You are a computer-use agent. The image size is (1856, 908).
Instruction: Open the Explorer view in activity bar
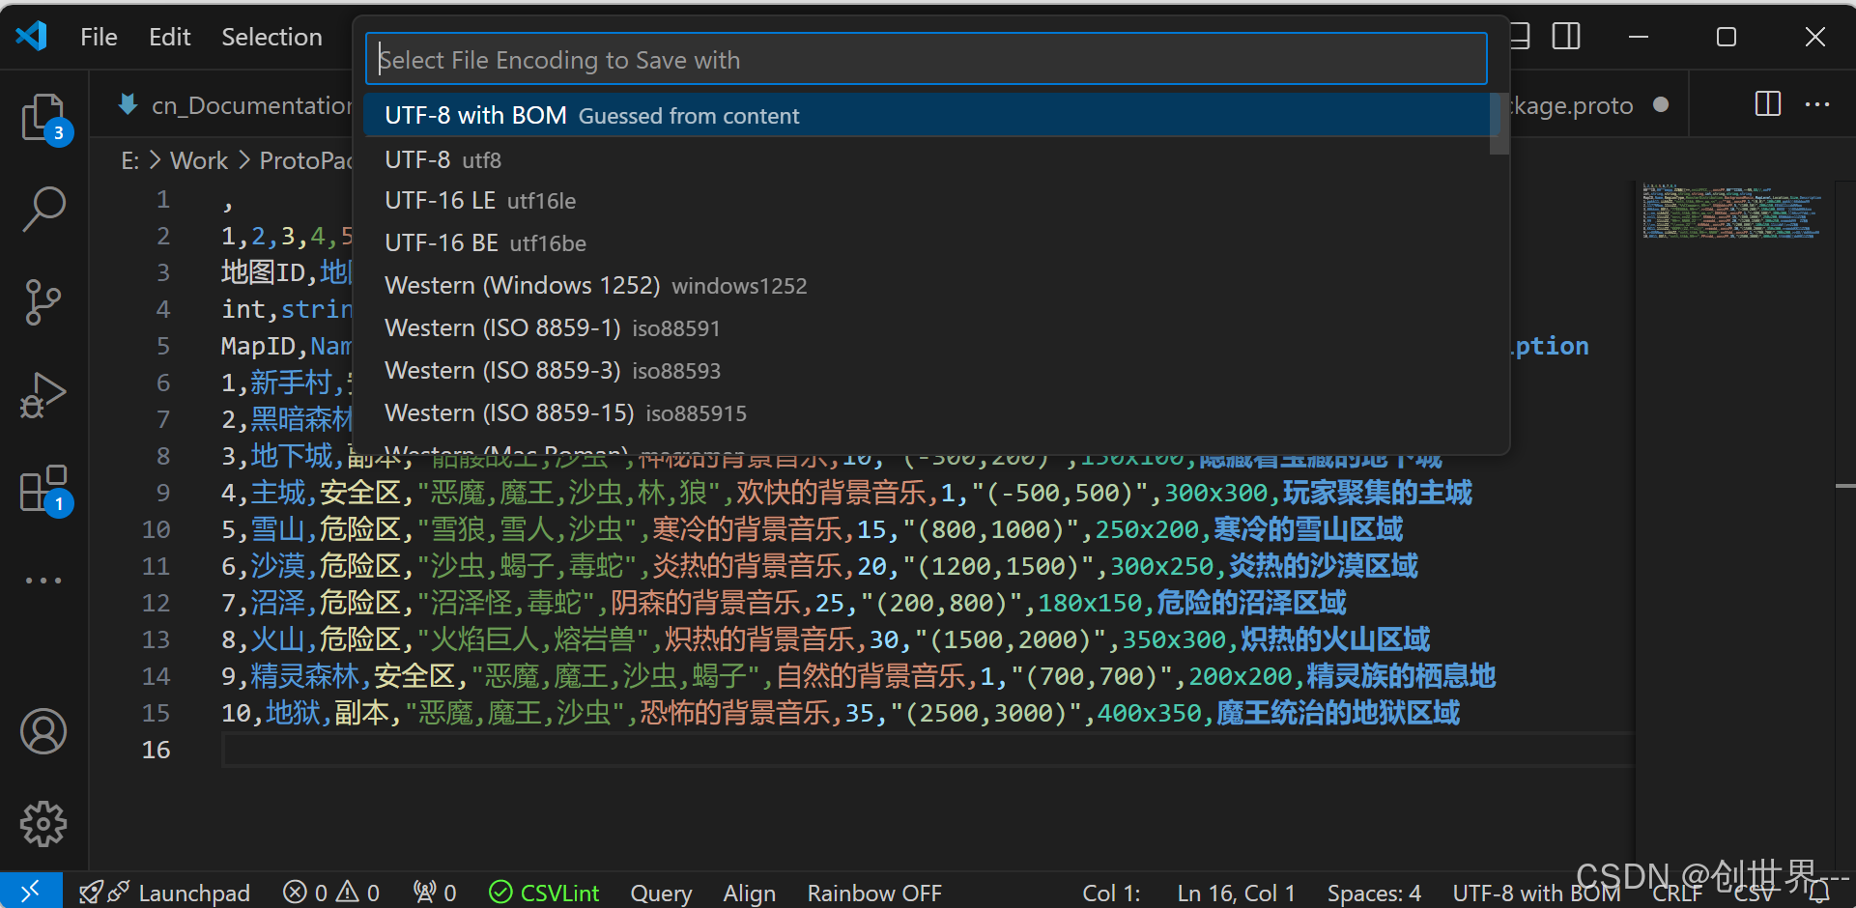43,118
